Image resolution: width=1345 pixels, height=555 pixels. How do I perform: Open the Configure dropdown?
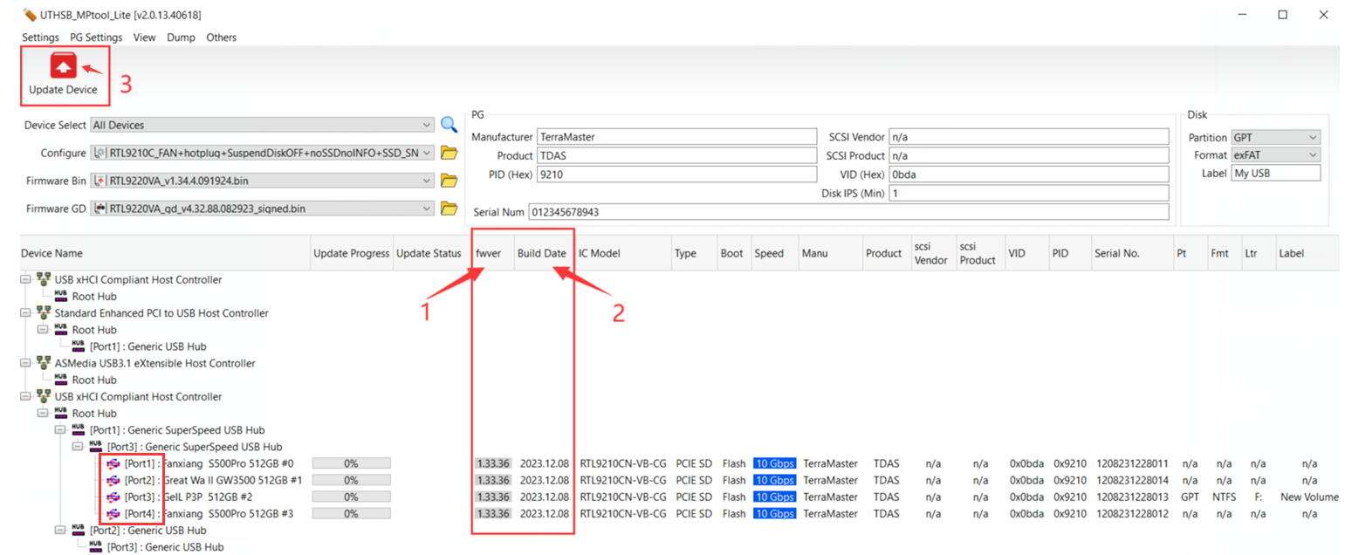(x=426, y=153)
